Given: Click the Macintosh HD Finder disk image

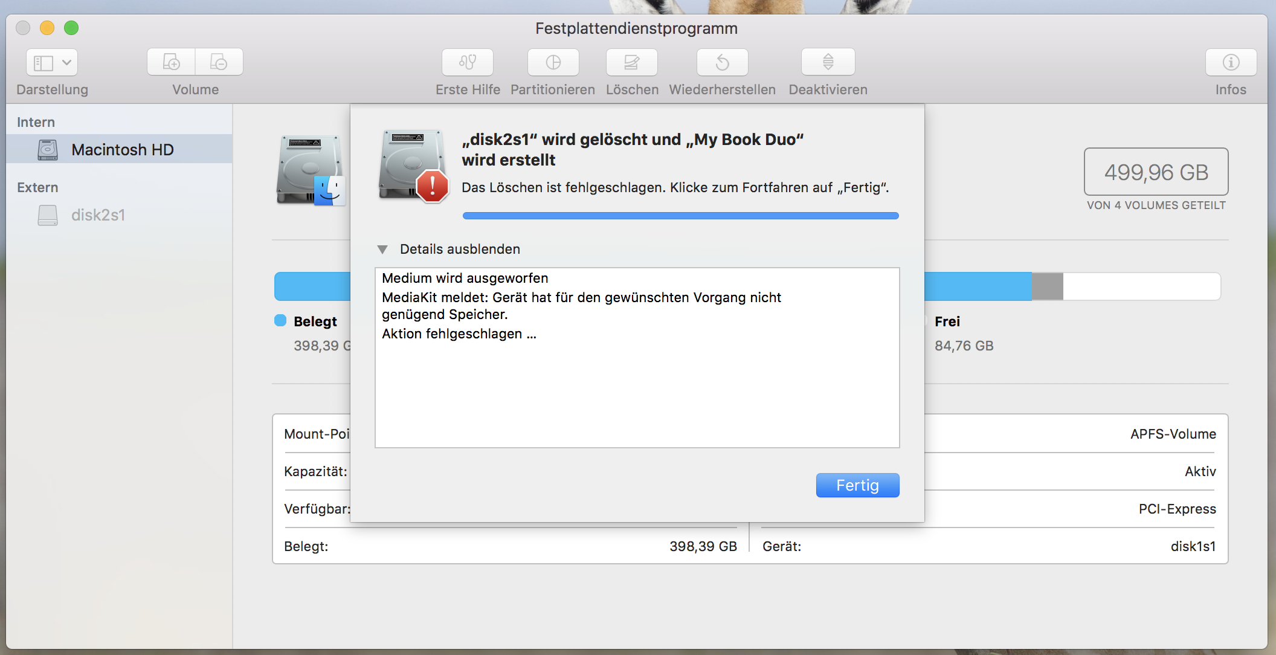Looking at the screenshot, I should coord(311,171).
